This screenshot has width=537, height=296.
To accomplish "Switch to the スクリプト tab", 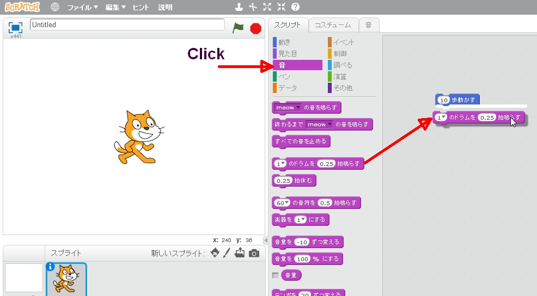I will point(288,25).
